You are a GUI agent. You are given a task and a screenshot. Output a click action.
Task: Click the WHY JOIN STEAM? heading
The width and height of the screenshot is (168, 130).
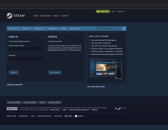click(99, 36)
